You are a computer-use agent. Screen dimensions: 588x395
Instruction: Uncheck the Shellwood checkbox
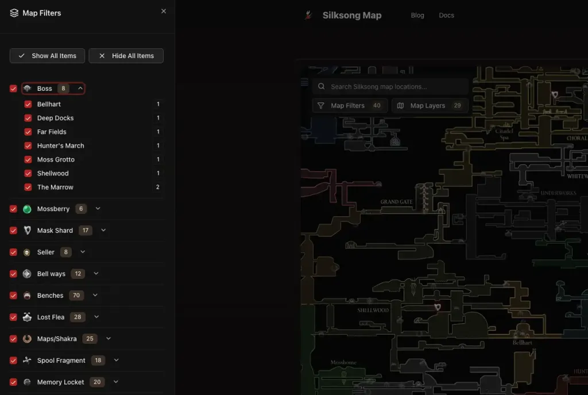28,174
